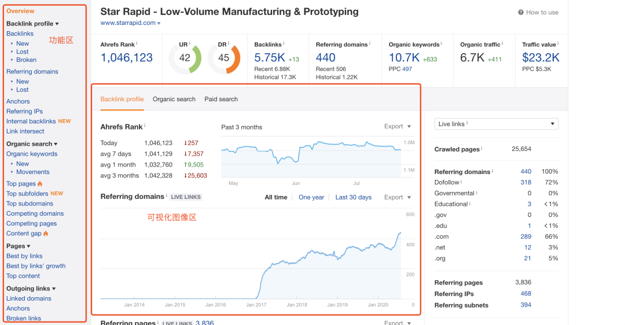Select All time range for Referring domains
Screen dimensions: 625x325
tap(275, 197)
